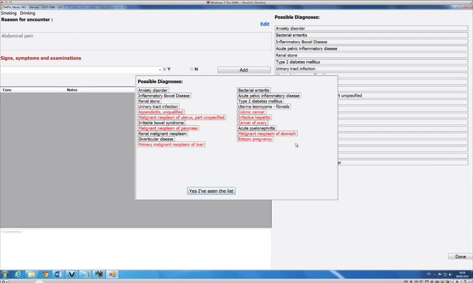
Task: Click the Windows Start orb
Action: point(5,274)
